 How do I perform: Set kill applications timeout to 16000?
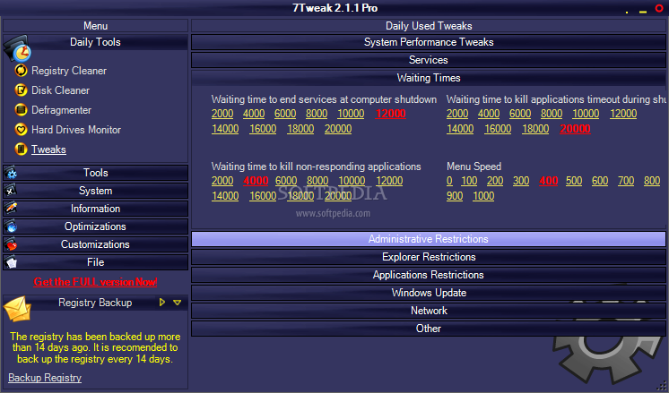tap(498, 129)
